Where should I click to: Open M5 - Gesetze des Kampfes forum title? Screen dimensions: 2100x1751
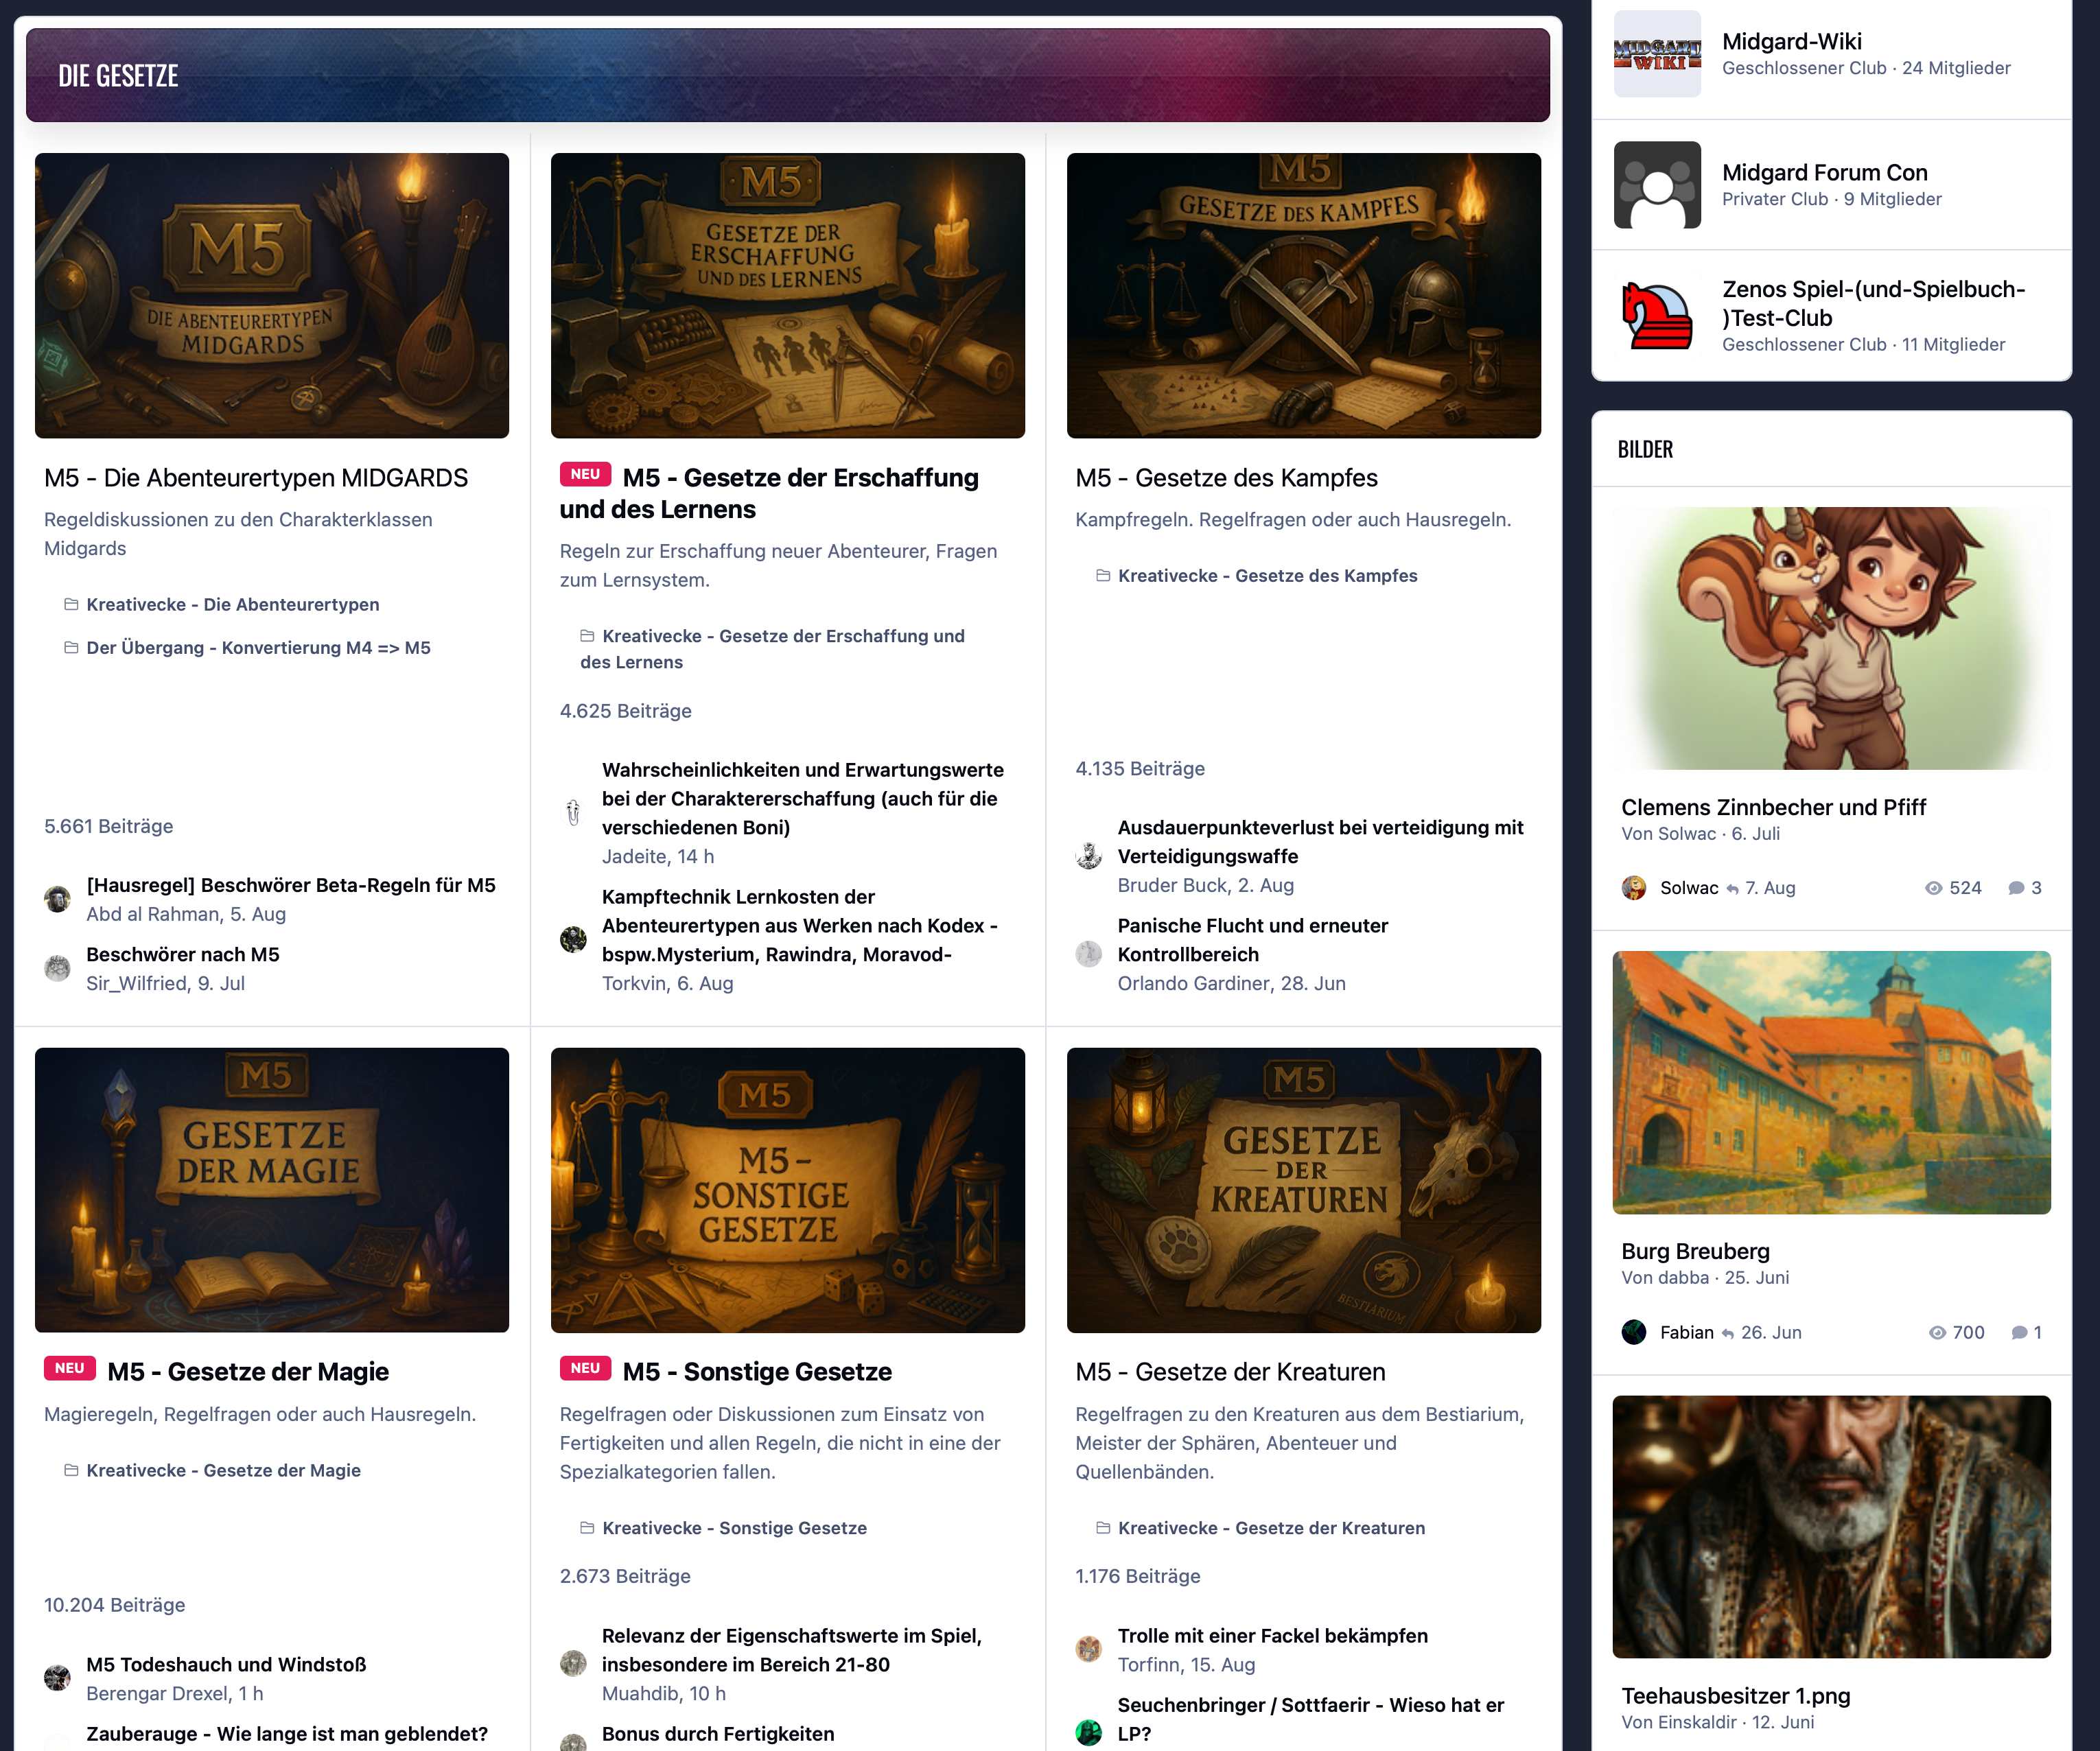[x=1226, y=478]
